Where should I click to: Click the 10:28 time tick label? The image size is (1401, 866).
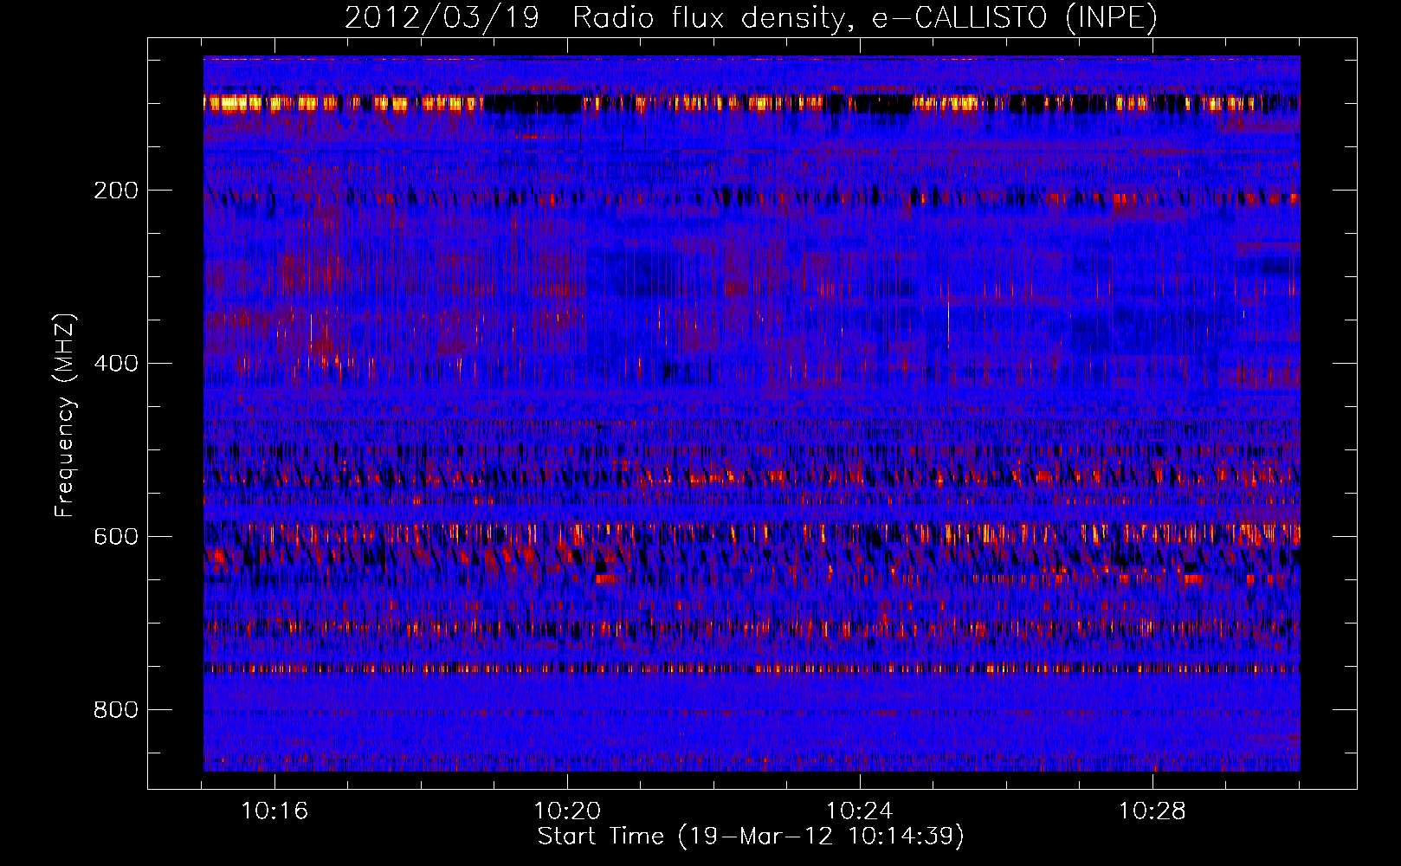point(1152,811)
